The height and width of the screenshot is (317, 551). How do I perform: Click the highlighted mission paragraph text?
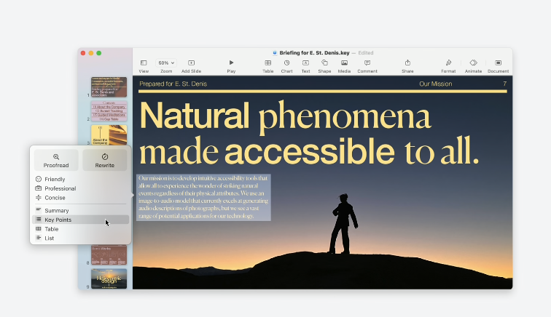tap(203, 197)
